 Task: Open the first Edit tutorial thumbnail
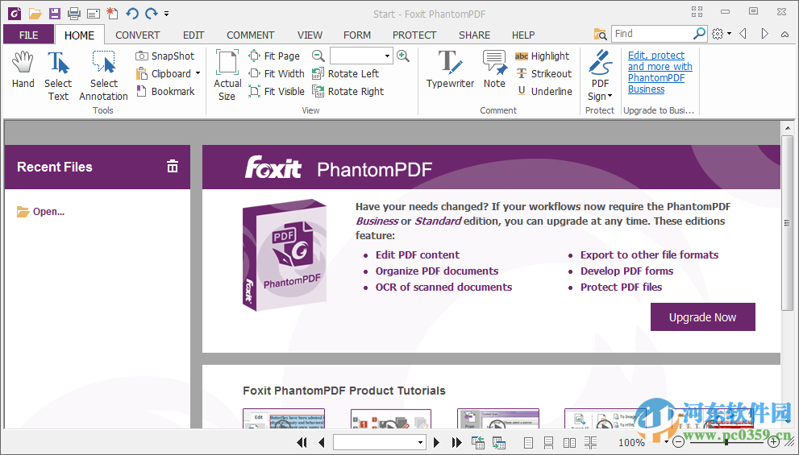pos(284,418)
